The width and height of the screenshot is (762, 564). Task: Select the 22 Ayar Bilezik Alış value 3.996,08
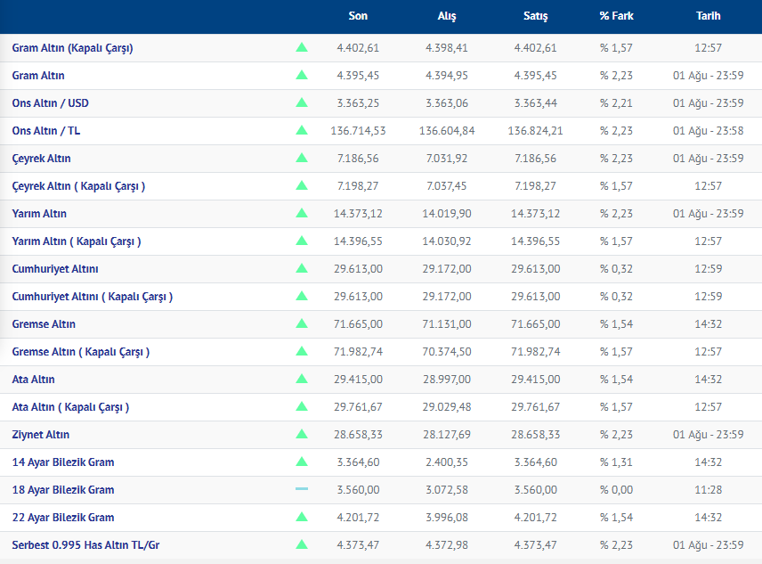point(447,518)
